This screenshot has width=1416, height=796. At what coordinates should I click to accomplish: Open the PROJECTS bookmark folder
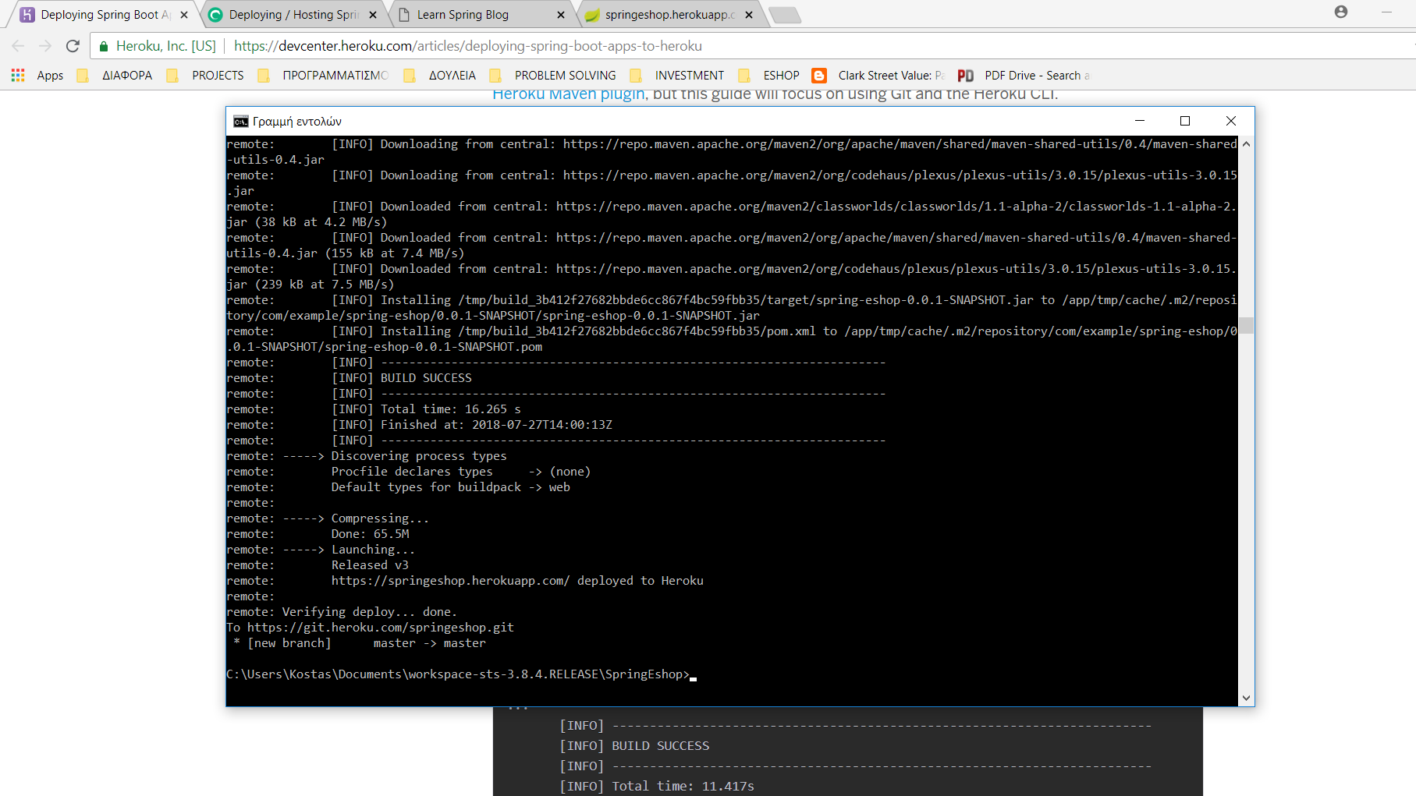coord(205,76)
